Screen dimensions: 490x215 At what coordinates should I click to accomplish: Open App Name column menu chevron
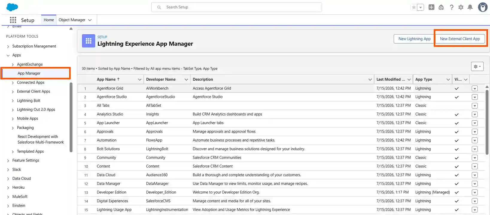[139, 79]
